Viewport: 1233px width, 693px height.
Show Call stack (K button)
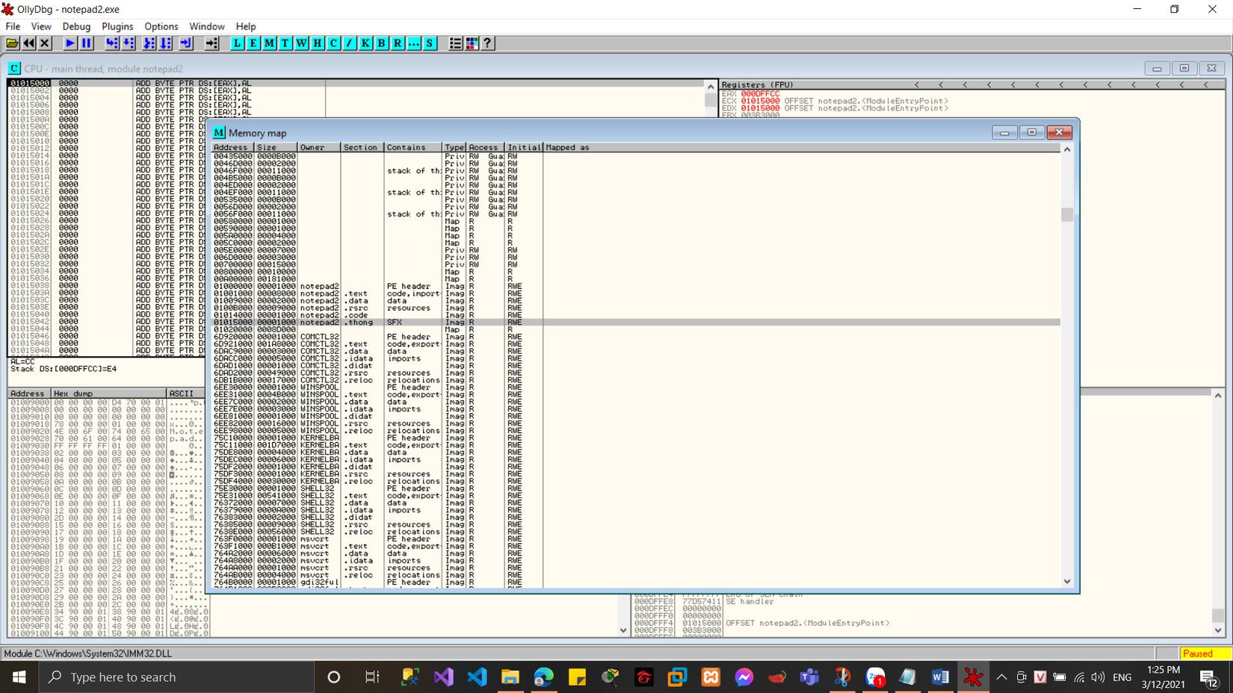pyautogui.click(x=365, y=43)
